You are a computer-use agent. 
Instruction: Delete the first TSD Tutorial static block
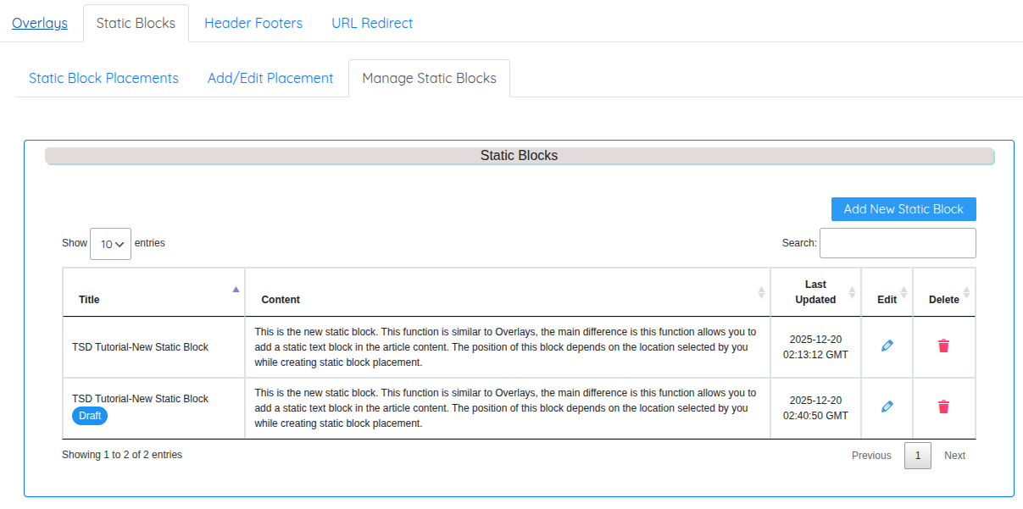click(943, 346)
